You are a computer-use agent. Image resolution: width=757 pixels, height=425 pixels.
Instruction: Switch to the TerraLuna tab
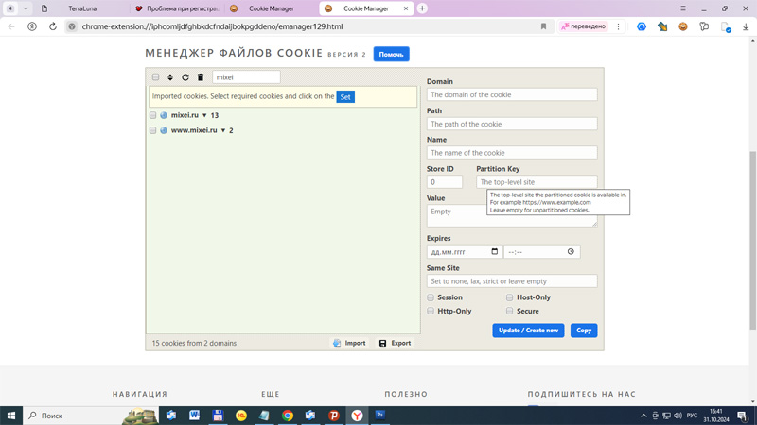(82, 8)
